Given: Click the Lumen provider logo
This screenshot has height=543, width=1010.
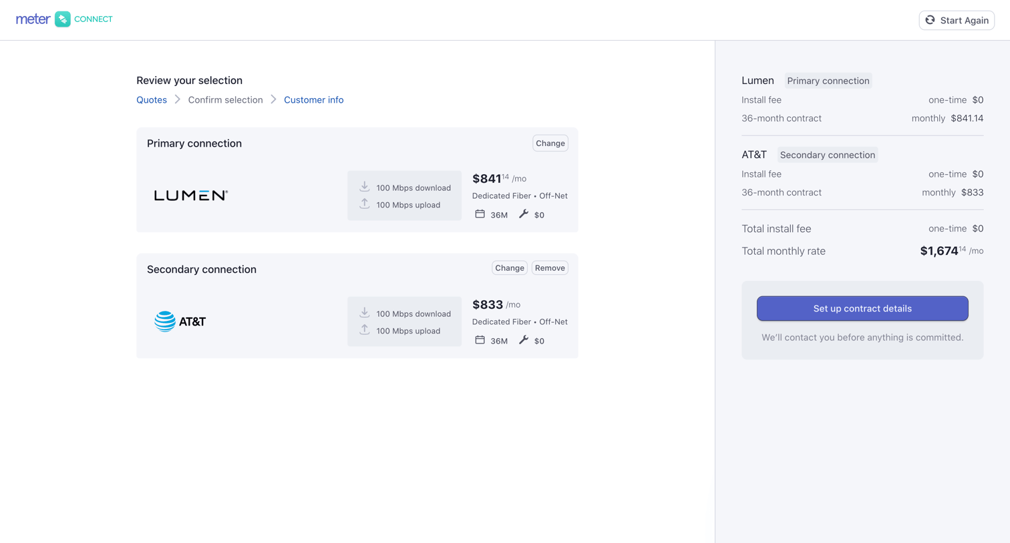Looking at the screenshot, I should [x=191, y=195].
